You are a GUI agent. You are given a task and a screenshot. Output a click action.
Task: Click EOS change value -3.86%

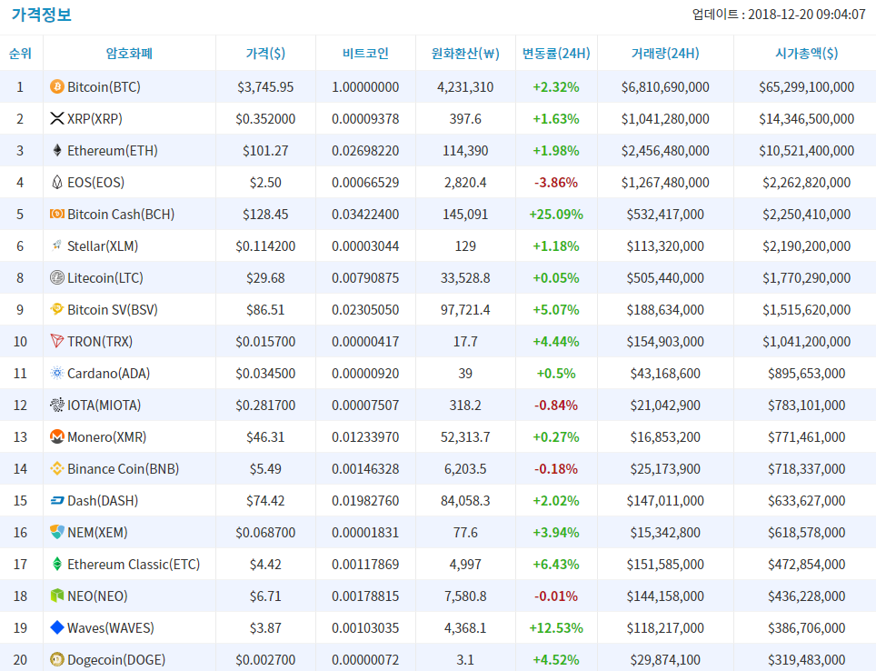[556, 183]
